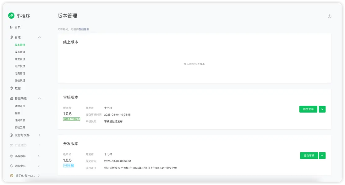Viewport: 345px width, 185px height.
Task: Open the 在线客服 link
Action: point(84,29)
